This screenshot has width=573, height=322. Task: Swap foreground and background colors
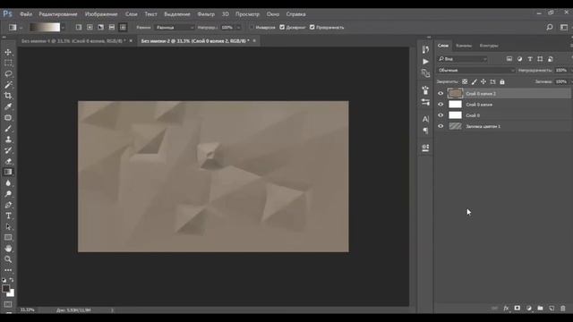click(12, 280)
